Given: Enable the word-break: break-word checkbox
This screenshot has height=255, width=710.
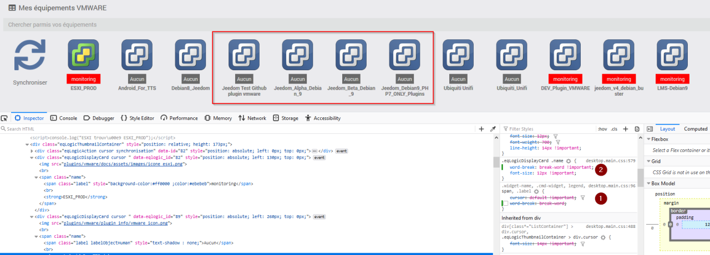Looking at the screenshot, I should click(505, 204).
